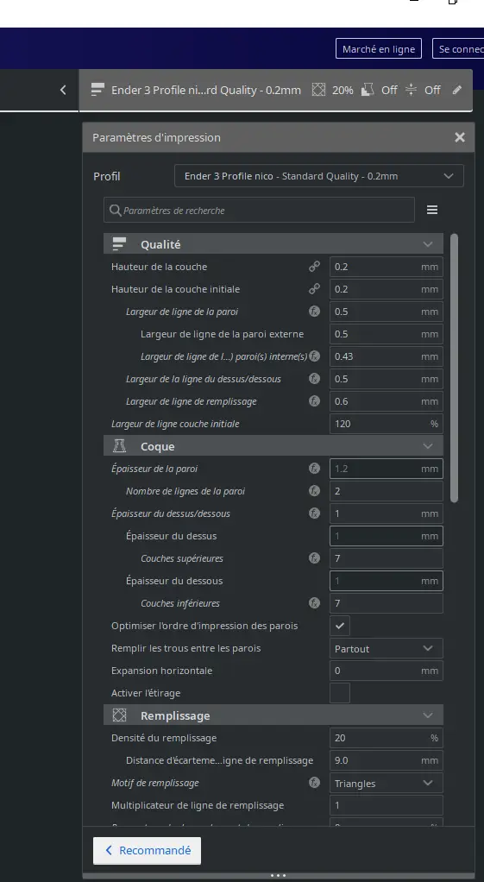Click the Qualité section header label

(x=160, y=244)
